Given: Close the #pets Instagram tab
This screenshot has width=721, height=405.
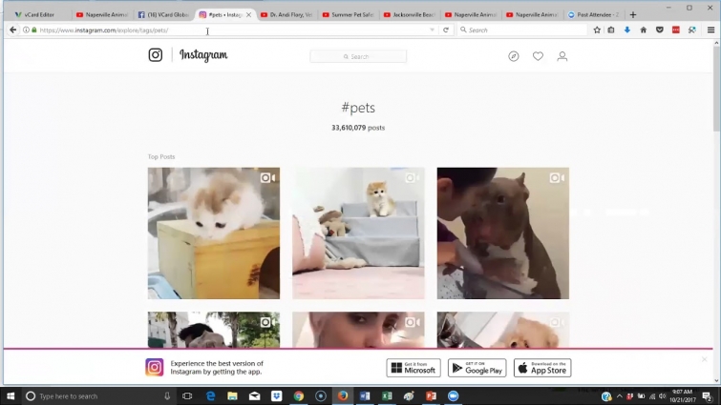Looking at the screenshot, I should coord(248,14).
